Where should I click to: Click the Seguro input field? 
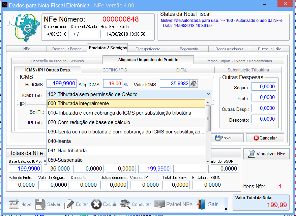[x=264, y=87]
